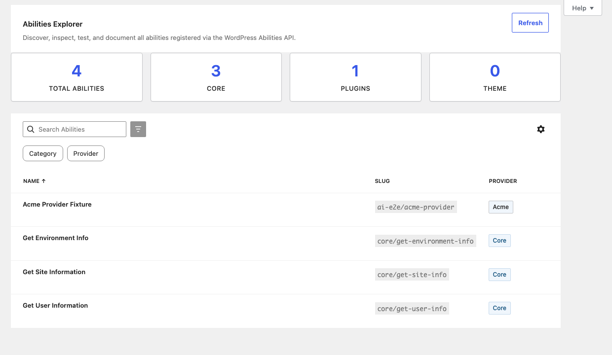Image resolution: width=612 pixels, height=355 pixels.
Task: Open the Provider filter dropdown
Action: pos(86,153)
